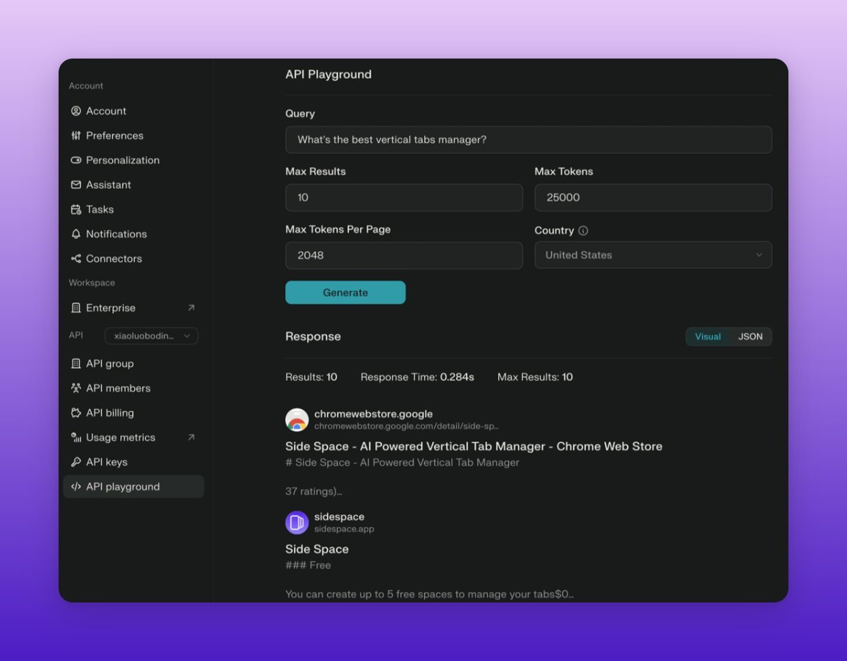Click the 'Results: 10' text
This screenshot has width=847, height=661.
311,377
